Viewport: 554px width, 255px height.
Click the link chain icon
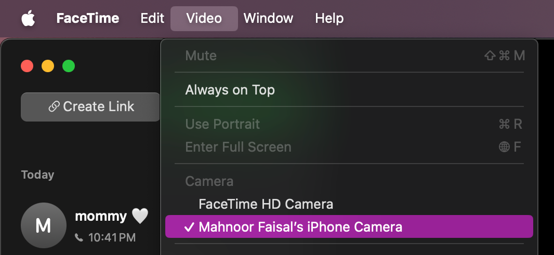[x=54, y=107]
